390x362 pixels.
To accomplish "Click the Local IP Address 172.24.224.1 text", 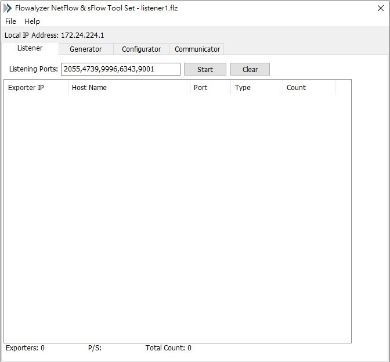I will tap(54, 35).
